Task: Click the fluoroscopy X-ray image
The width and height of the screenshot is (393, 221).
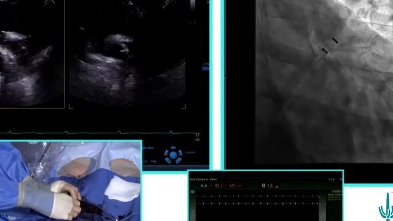Action: tap(324, 82)
